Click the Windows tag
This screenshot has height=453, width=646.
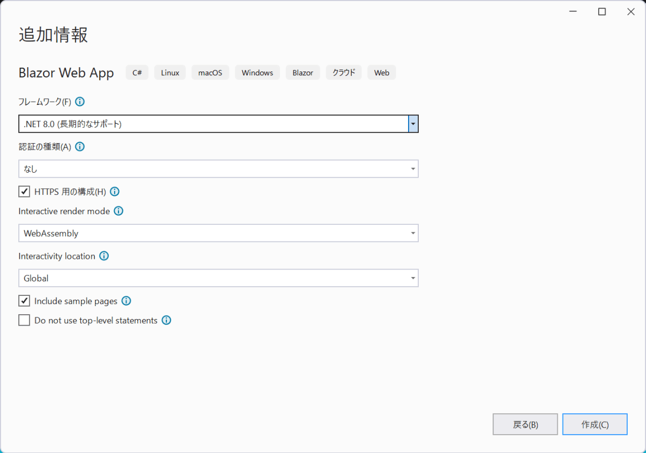(257, 73)
